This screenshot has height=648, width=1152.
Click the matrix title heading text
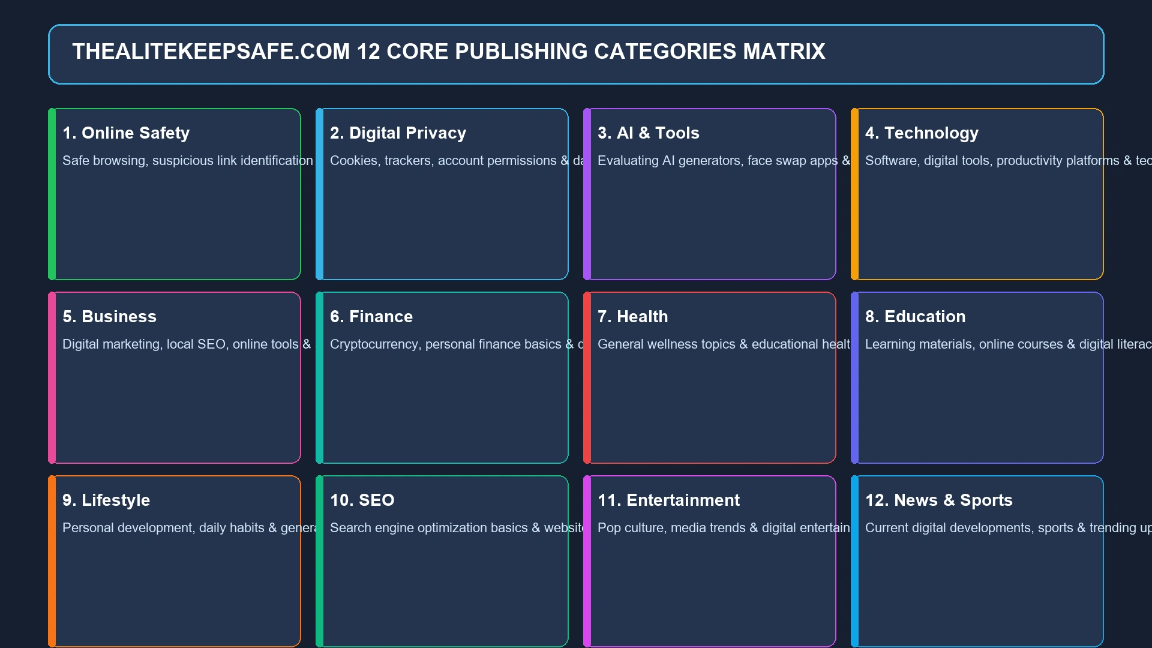click(x=449, y=52)
